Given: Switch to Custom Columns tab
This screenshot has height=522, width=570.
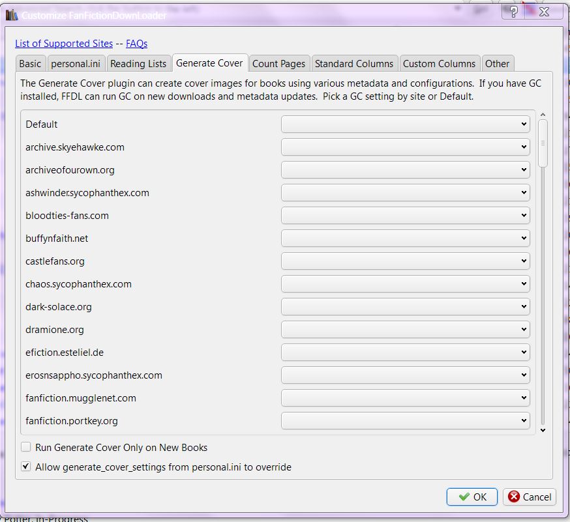Looking at the screenshot, I should click(x=439, y=64).
